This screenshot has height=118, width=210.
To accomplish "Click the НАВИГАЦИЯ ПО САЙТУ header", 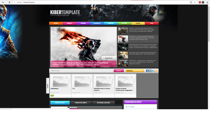I will pyautogui.click(x=140, y=102).
